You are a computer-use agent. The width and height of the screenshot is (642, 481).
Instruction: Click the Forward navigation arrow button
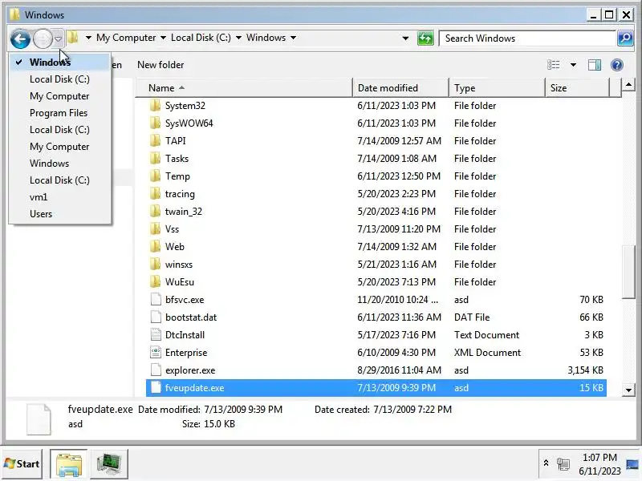pos(43,38)
